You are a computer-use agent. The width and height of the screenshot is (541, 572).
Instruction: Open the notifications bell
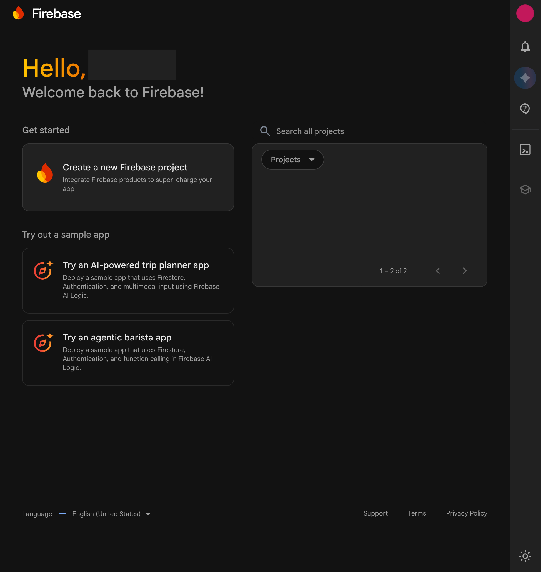[x=525, y=47]
